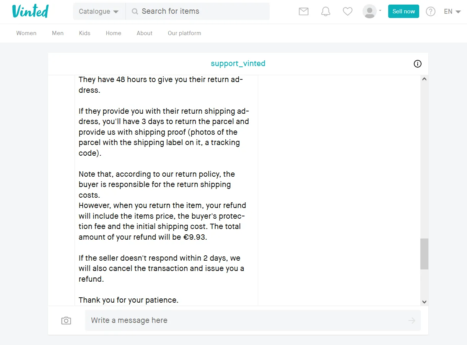This screenshot has height=345, width=467.
Task: Open the EN language dropdown
Action: click(452, 11)
